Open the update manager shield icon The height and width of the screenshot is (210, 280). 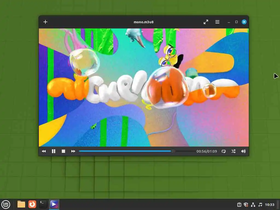(x=246, y=205)
